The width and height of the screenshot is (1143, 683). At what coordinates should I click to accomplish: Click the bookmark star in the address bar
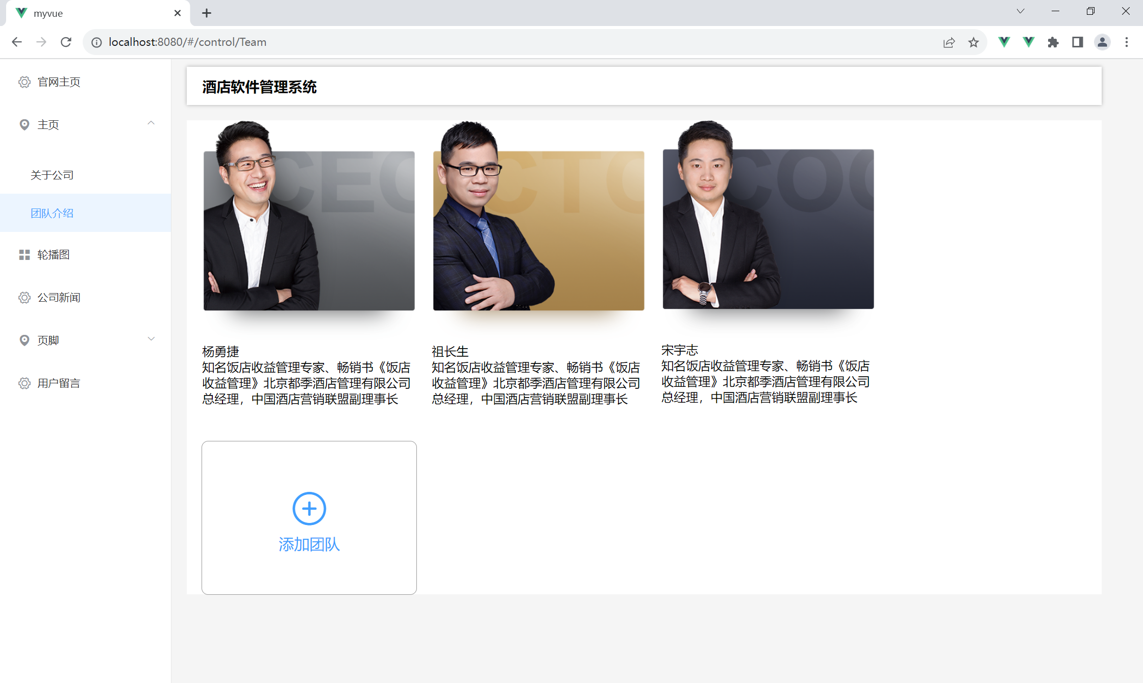974,42
